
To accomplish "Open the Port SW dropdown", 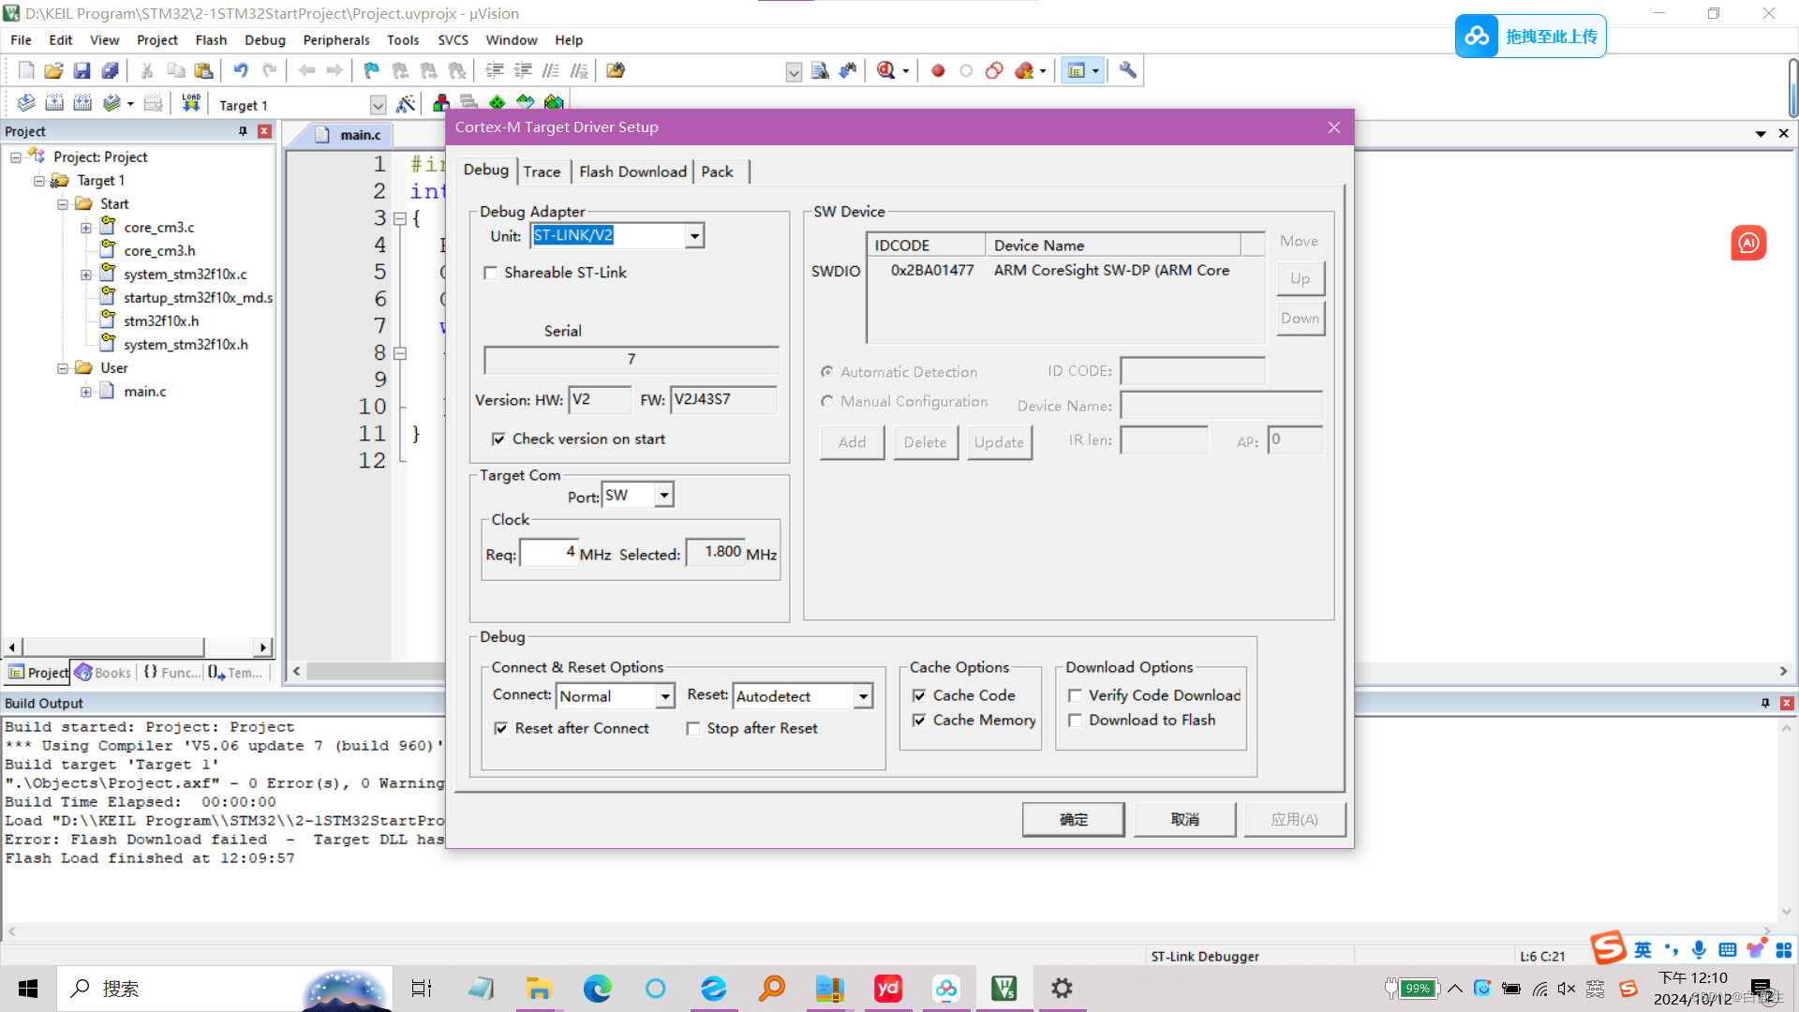I will pyautogui.click(x=663, y=495).
